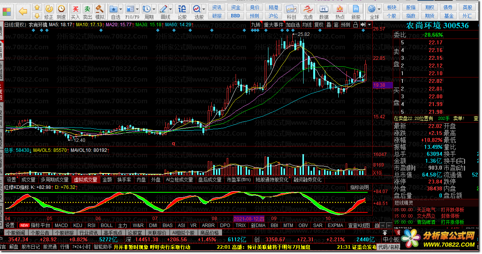The width and height of the screenshot is (482, 254).
Task: Open the 论股堂 tab
Action: click(x=135, y=233)
